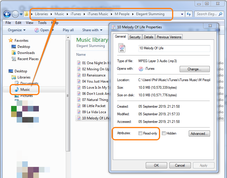
Task: Select the 10 Melody Of Life file icon
Action: pos(79,118)
